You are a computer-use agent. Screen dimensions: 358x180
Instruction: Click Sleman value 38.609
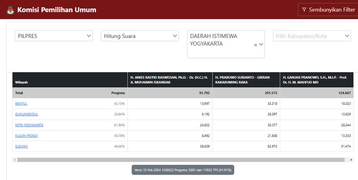click(205, 147)
